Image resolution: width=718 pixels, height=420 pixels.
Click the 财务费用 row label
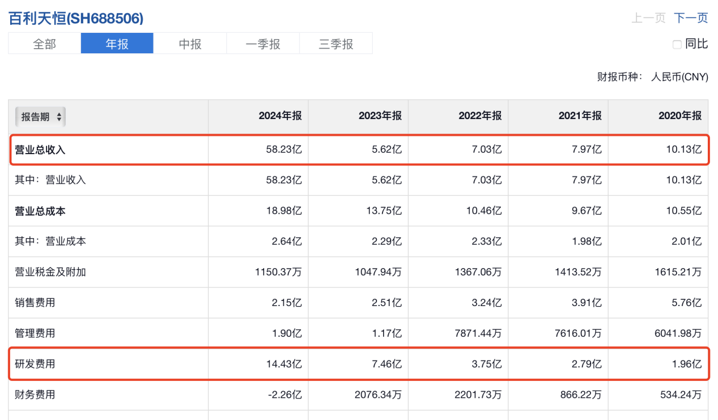pos(35,394)
